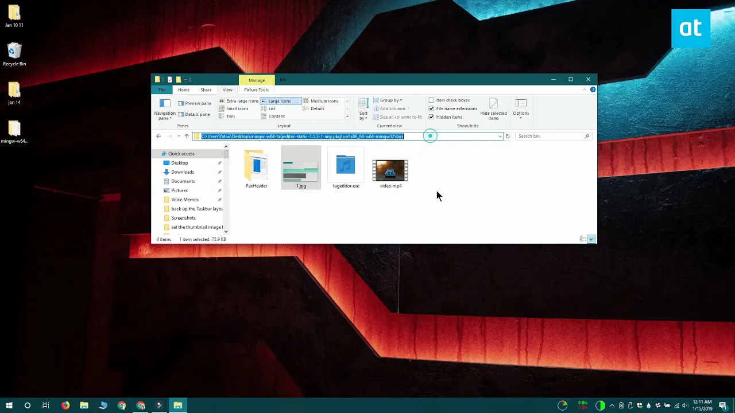Open the Options icon in ribbon
The image size is (735, 413).
coord(521,109)
